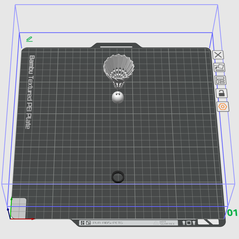This screenshot has height=239, width=239.
Task: Click the remove plate X icon
Action: point(218,55)
